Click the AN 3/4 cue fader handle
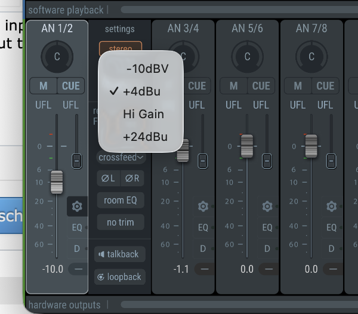This screenshot has height=314, width=358. point(203,161)
